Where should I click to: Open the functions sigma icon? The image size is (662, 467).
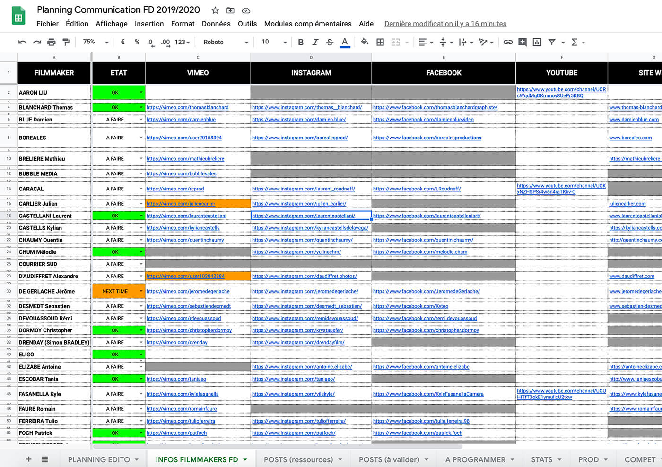pyautogui.click(x=575, y=42)
